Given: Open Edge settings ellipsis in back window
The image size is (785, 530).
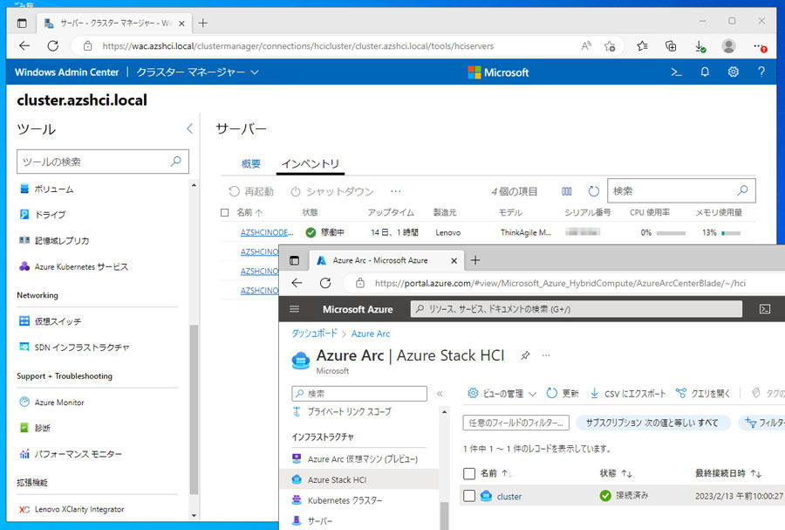Looking at the screenshot, I should [759, 46].
